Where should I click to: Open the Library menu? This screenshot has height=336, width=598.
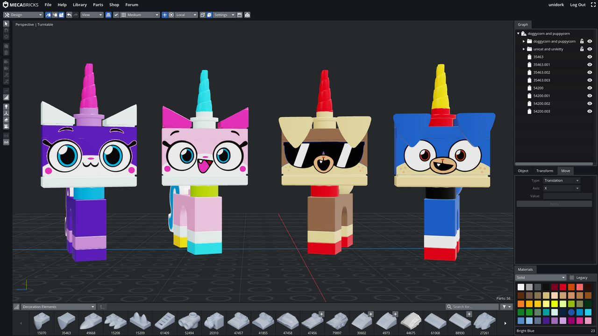pos(80,5)
